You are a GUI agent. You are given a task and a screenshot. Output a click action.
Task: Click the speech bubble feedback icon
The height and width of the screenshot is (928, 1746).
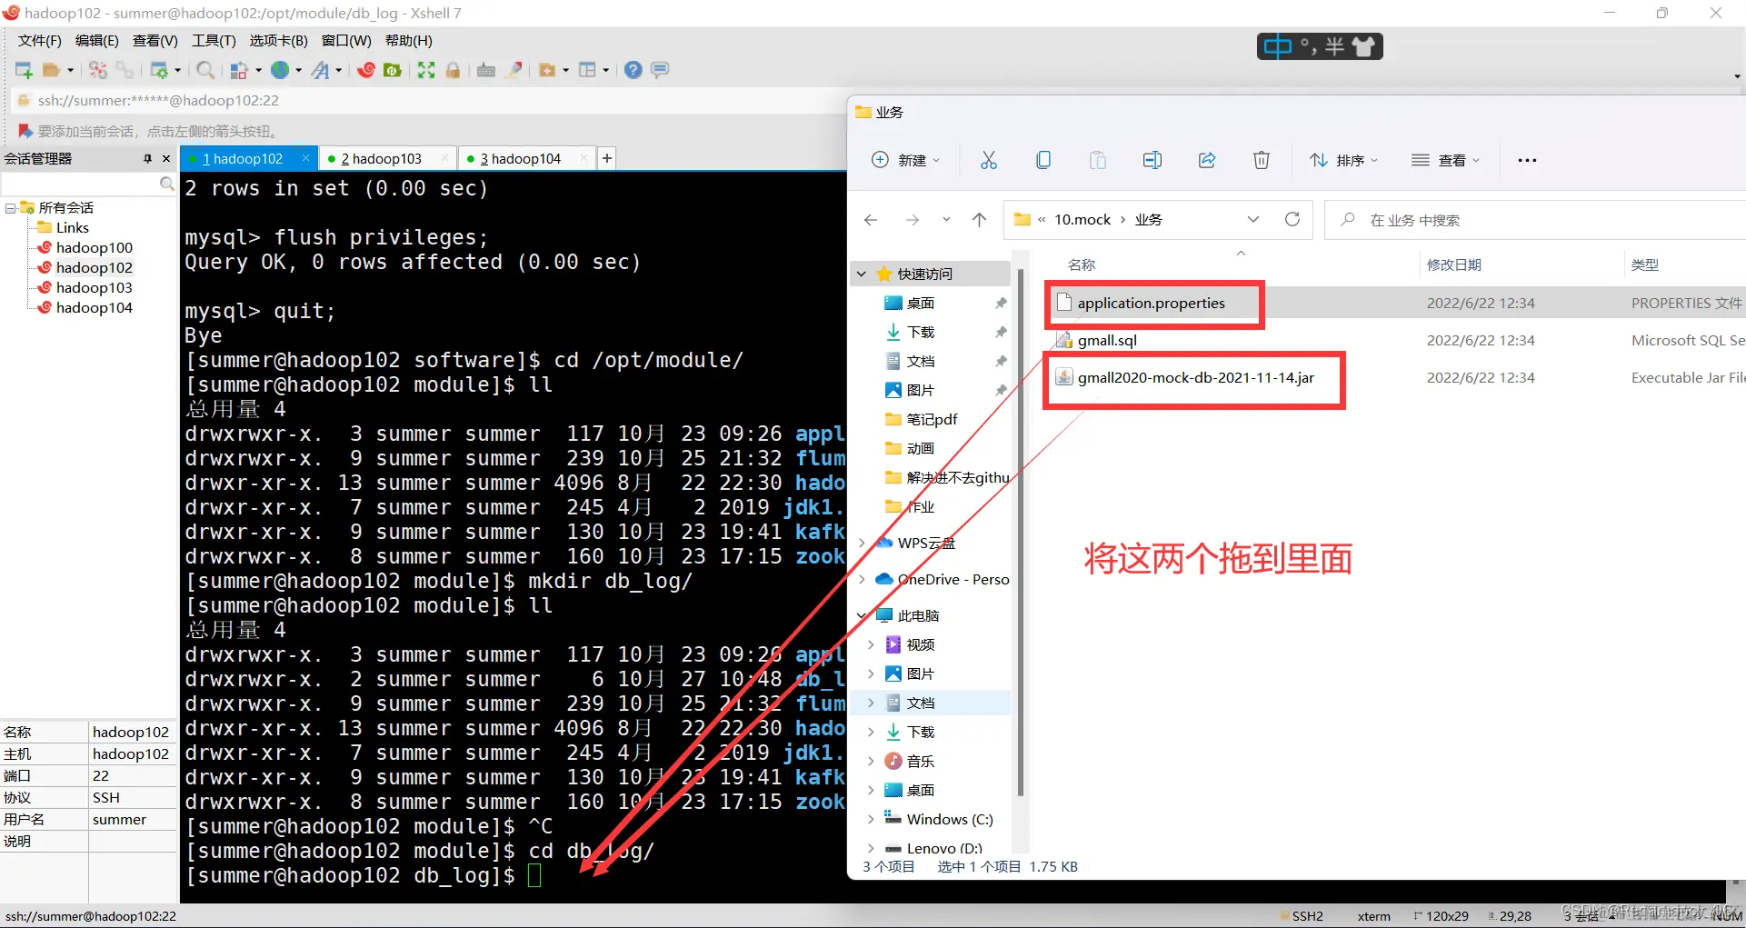pyautogui.click(x=661, y=70)
